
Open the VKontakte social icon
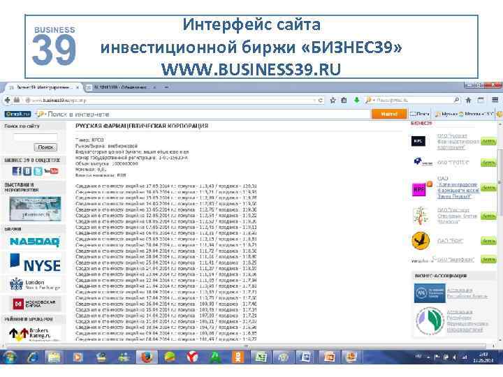coord(27,171)
